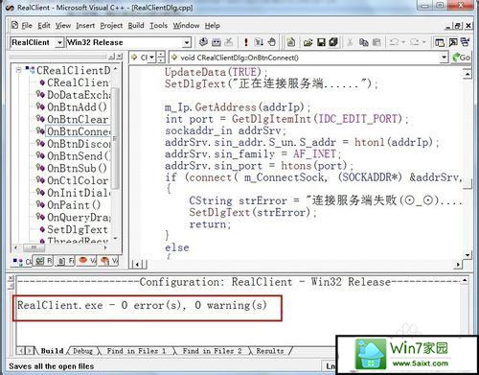Image resolution: width=479 pixels, height=375 pixels.
Task: Open the Window List icon
Action: point(466,42)
